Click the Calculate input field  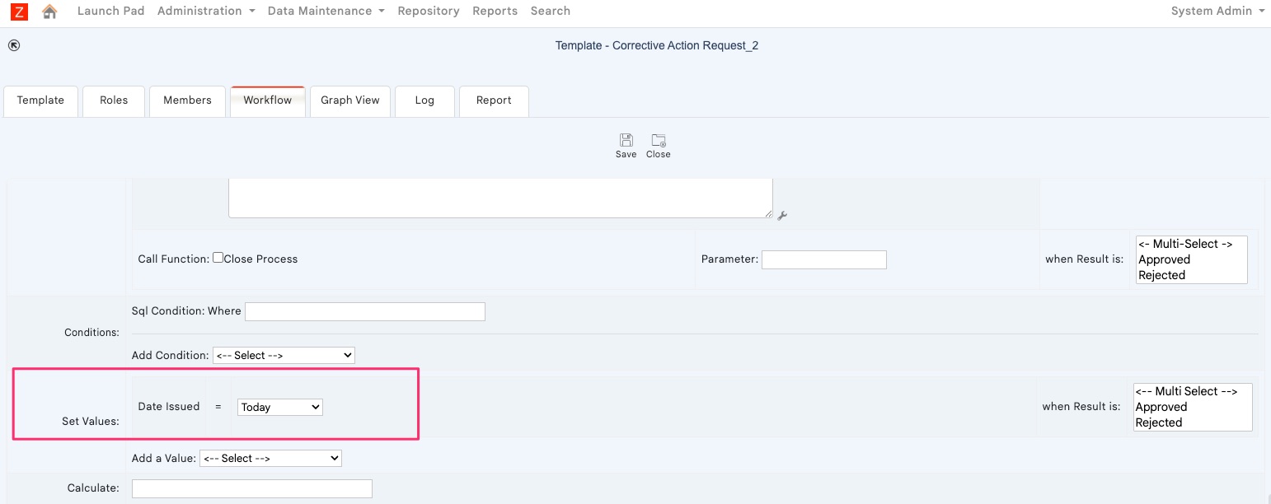[252, 488]
